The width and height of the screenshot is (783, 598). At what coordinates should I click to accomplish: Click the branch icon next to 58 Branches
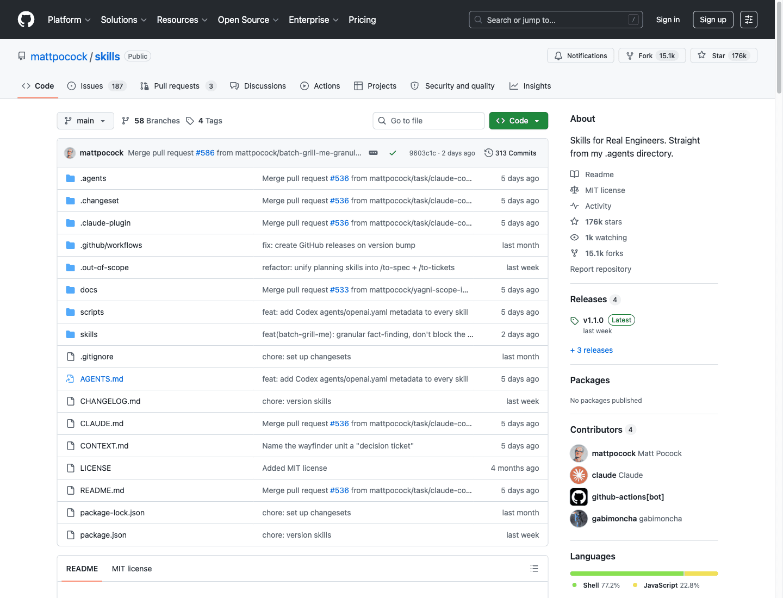point(126,121)
